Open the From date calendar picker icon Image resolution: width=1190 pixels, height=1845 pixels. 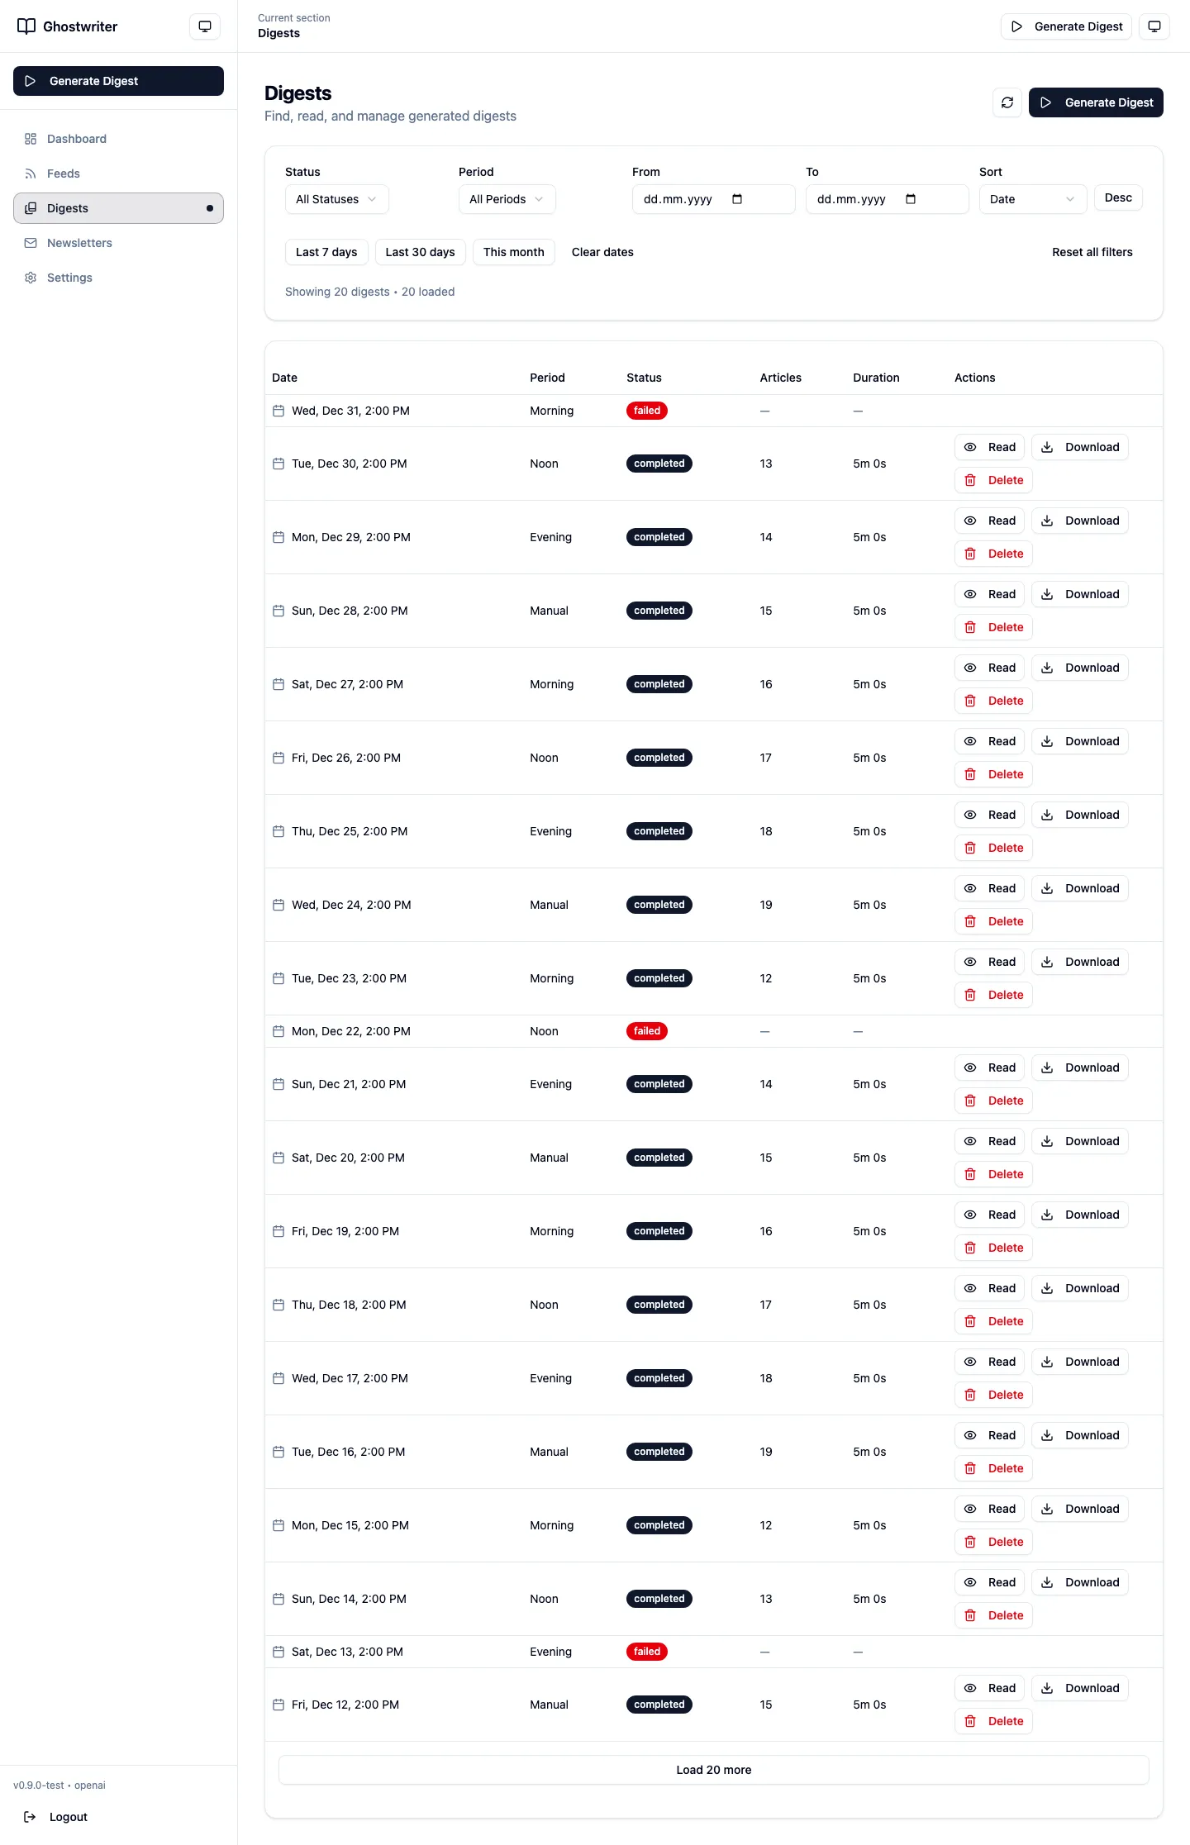click(737, 199)
